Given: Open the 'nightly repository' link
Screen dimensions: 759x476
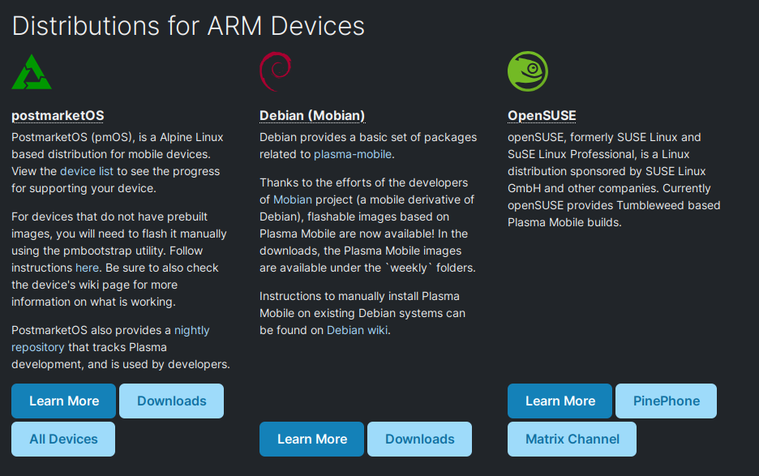Looking at the screenshot, I should tap(110, 338).
